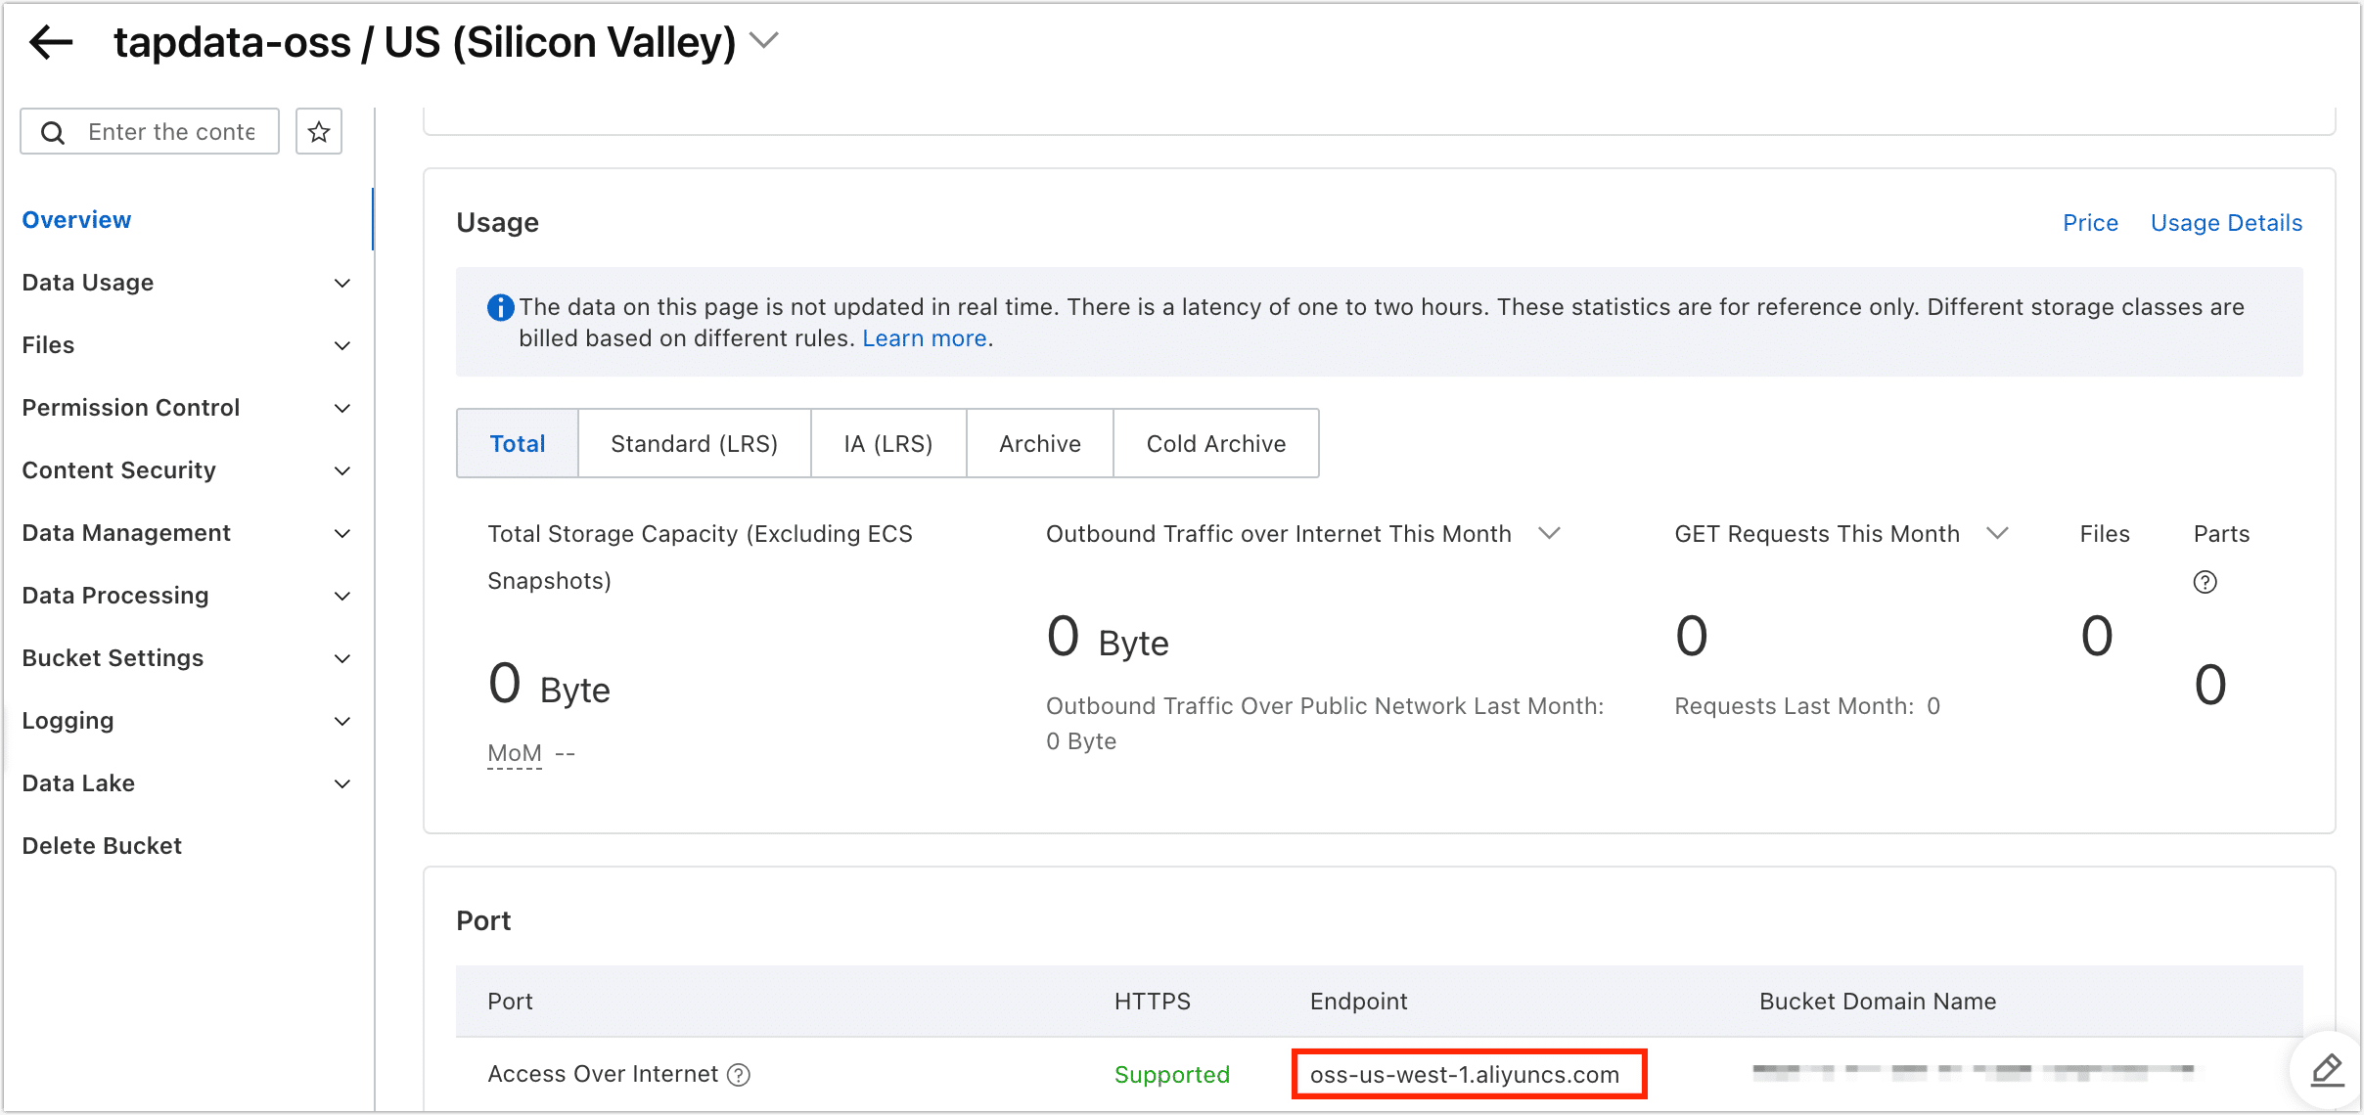Select the Archive storage tab
Screen dimensions: 2364x1115
click(x=1039, y=444)
